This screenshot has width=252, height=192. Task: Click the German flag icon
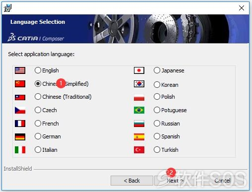pyautogui.click(x=20, y=137)
